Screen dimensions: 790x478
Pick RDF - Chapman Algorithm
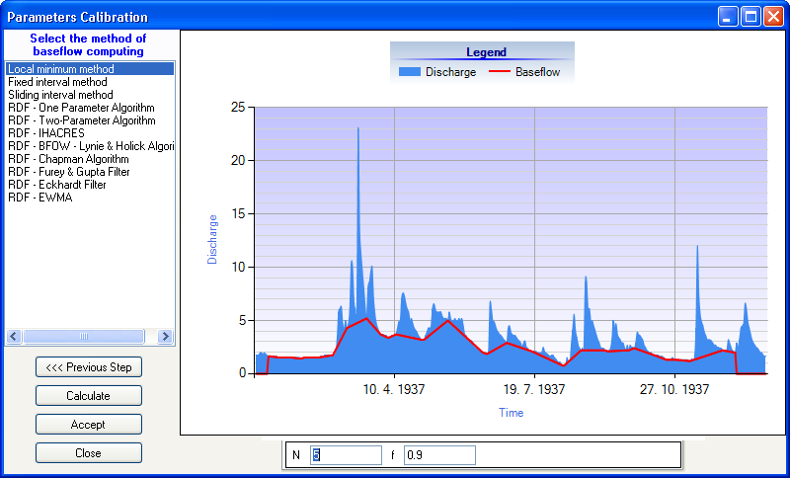point(90,159)
